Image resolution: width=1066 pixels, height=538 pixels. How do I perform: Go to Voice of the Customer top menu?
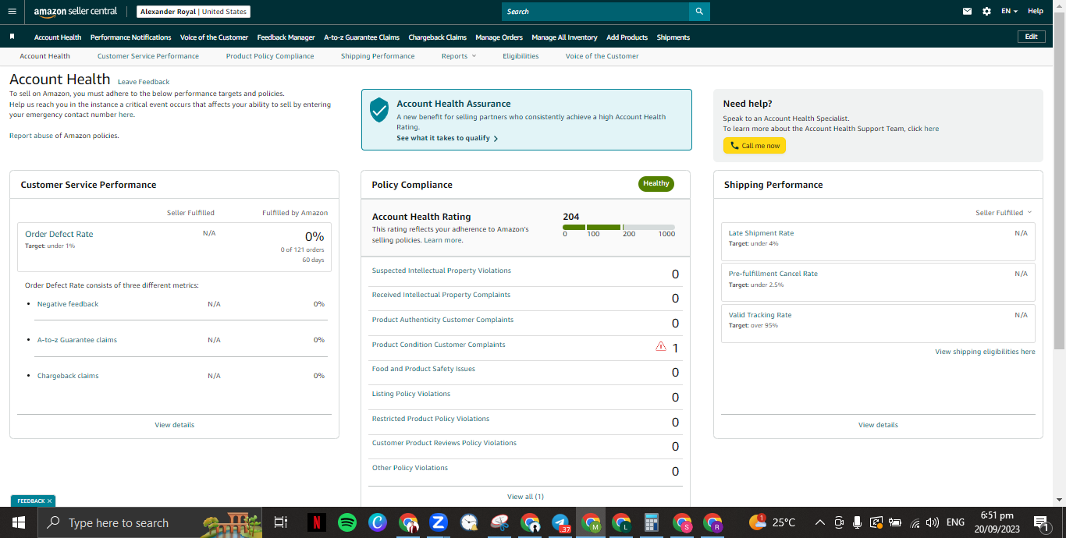pos(214,37)
